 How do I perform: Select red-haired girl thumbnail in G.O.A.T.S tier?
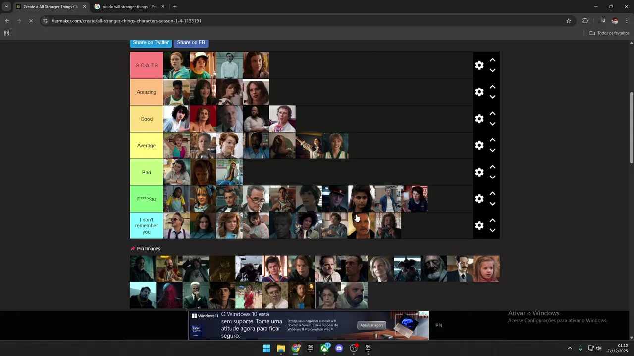coord(176,65)
